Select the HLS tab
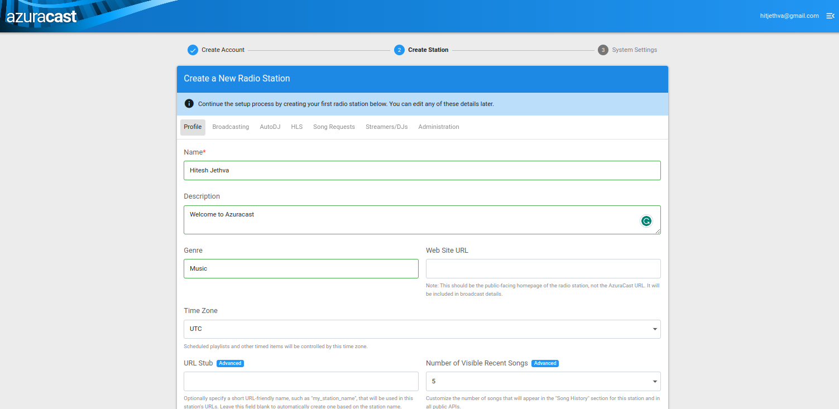 pyautogui.click(x=296, y=127)
